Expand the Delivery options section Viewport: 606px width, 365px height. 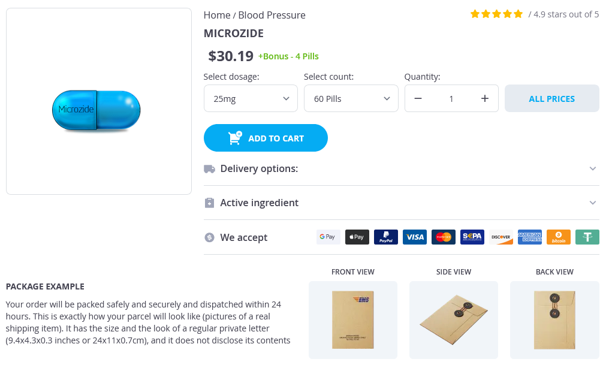401,169
